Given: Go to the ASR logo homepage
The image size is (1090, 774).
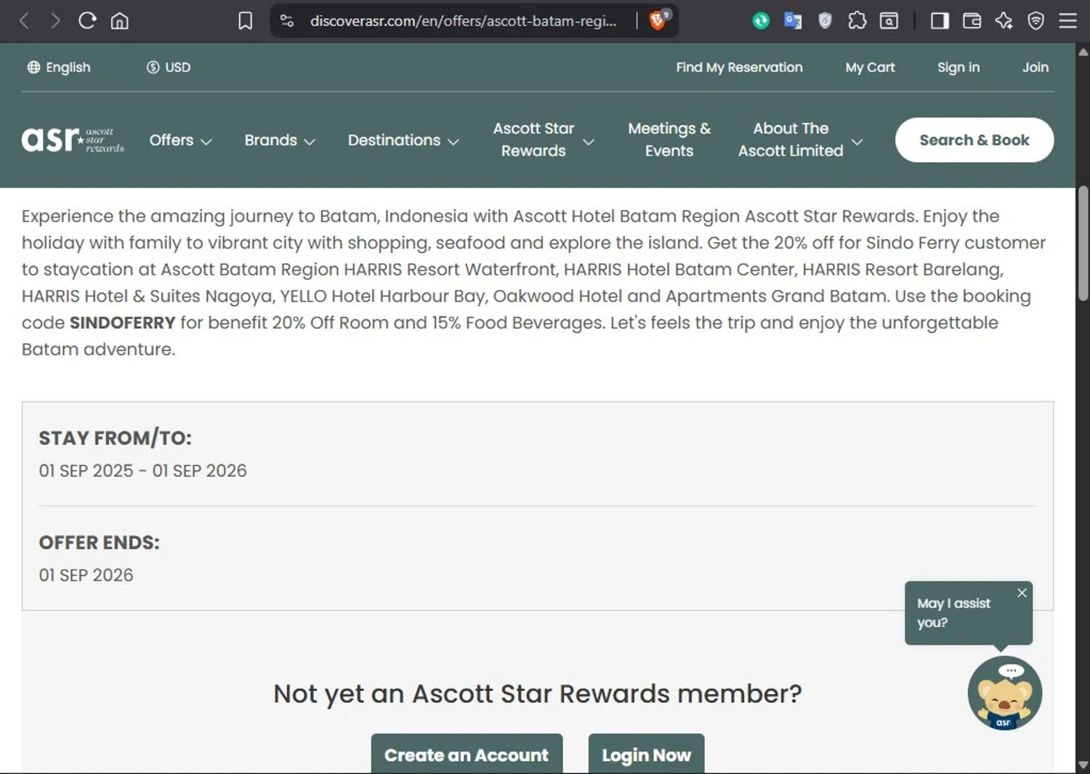Looking at the screenshot, I should (x=73, y=140).
